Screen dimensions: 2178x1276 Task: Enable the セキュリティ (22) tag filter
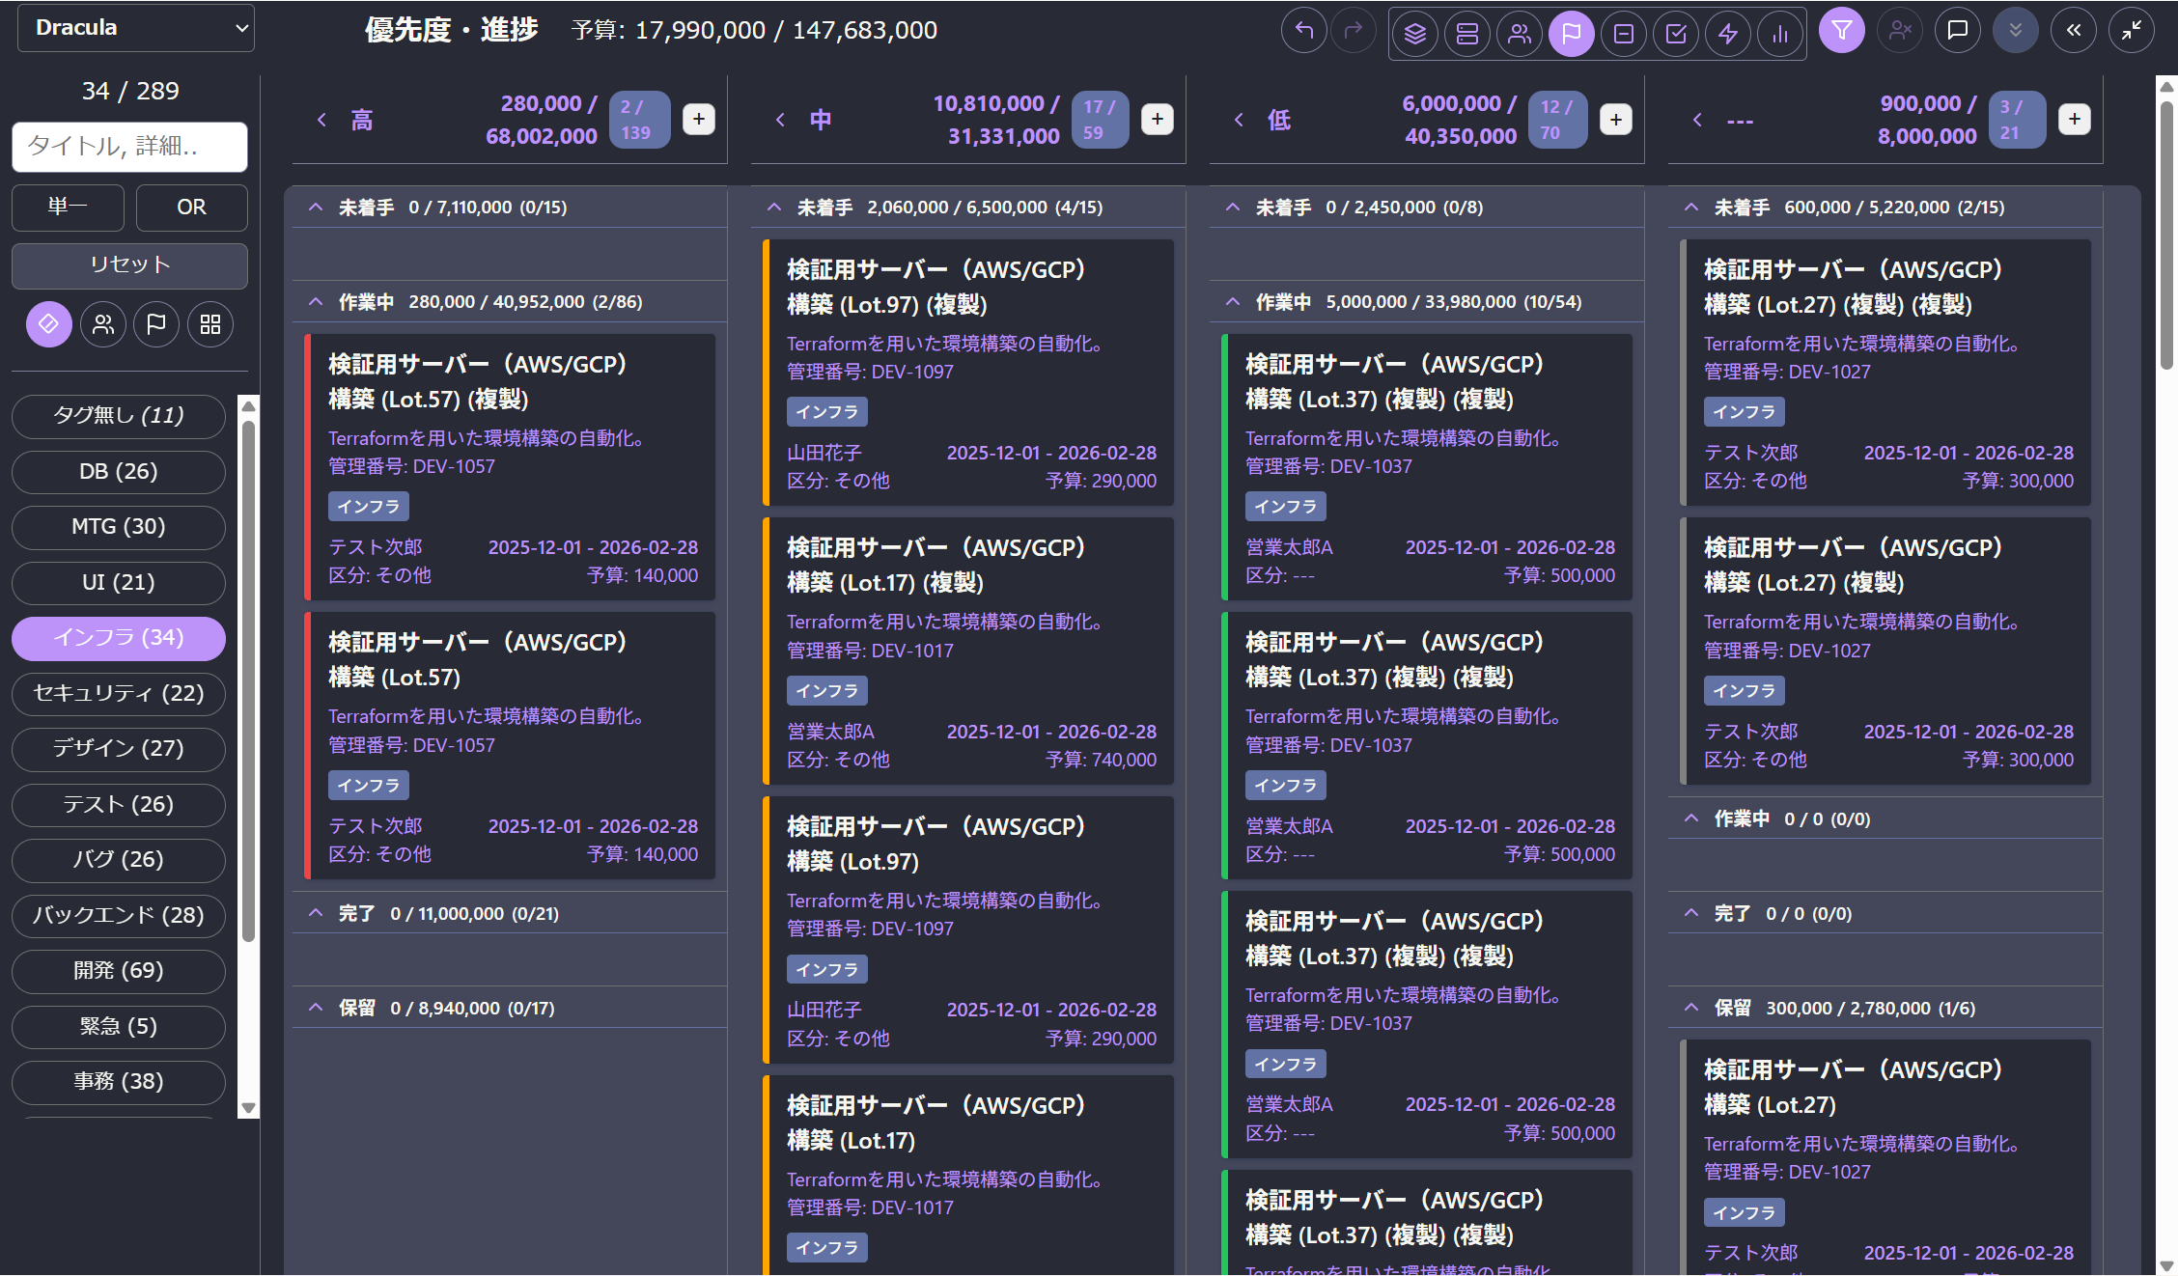tap(118, 693)
